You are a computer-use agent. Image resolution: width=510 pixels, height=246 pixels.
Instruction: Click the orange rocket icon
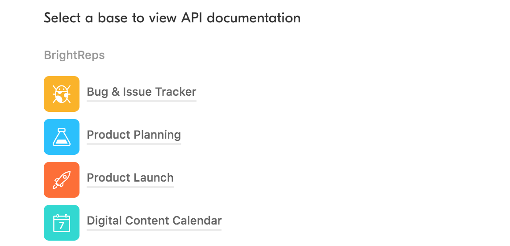pos(62,180)
